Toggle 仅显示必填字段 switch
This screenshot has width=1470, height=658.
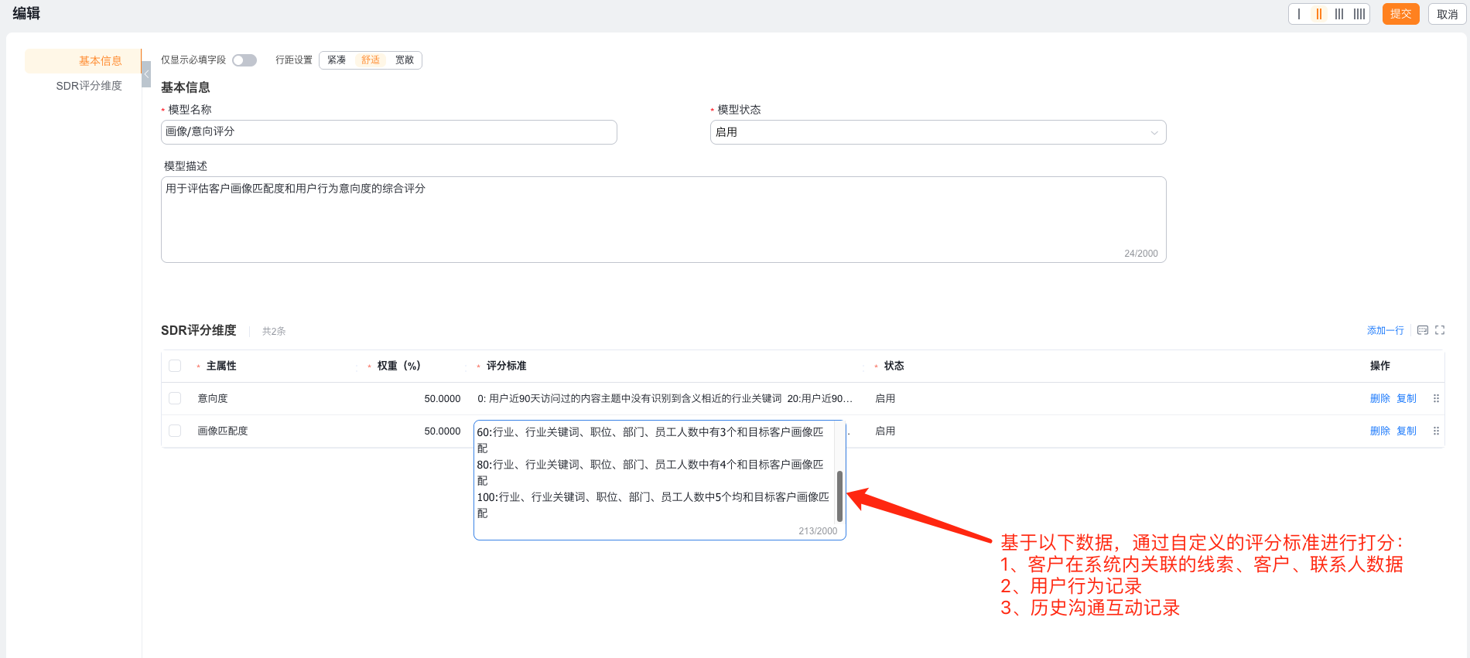(244, 60)
